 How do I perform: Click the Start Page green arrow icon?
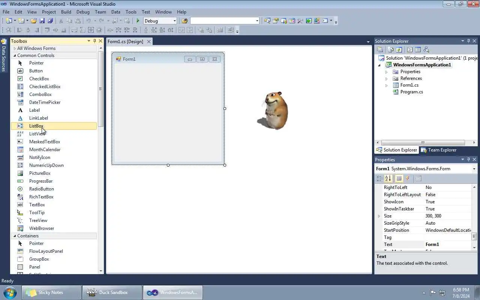pyautogui.click(x=309, y=21)
